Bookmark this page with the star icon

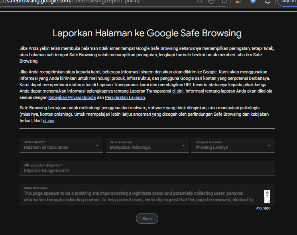click(224, 1)
